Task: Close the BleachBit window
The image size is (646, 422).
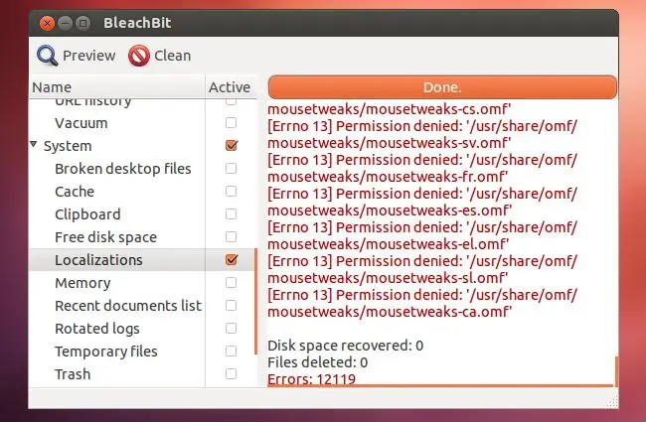Action: 46,22
